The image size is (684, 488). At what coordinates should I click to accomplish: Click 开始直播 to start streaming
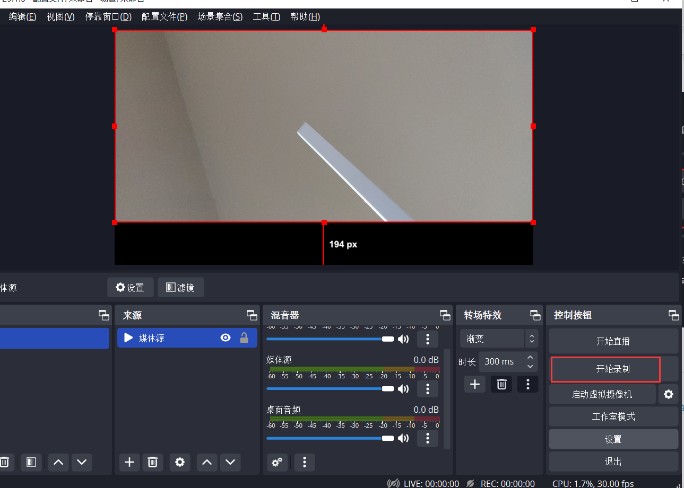pyautogui.click(x=613, y=341)
